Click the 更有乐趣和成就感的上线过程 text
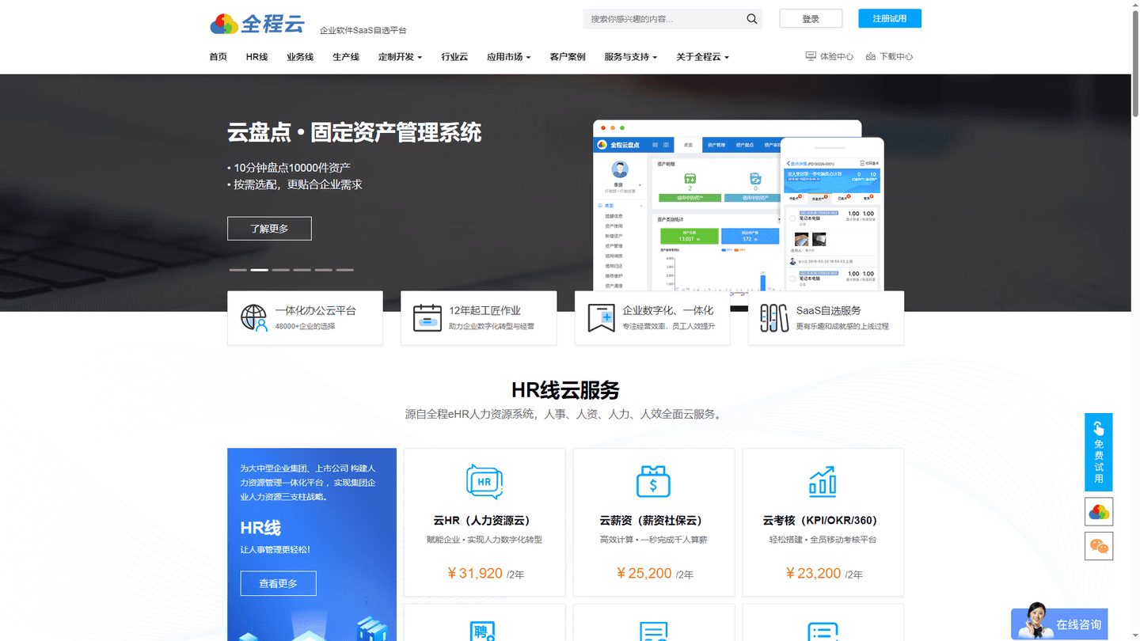The width and height of the screenshot is (1140, 641). coord(842,326)
